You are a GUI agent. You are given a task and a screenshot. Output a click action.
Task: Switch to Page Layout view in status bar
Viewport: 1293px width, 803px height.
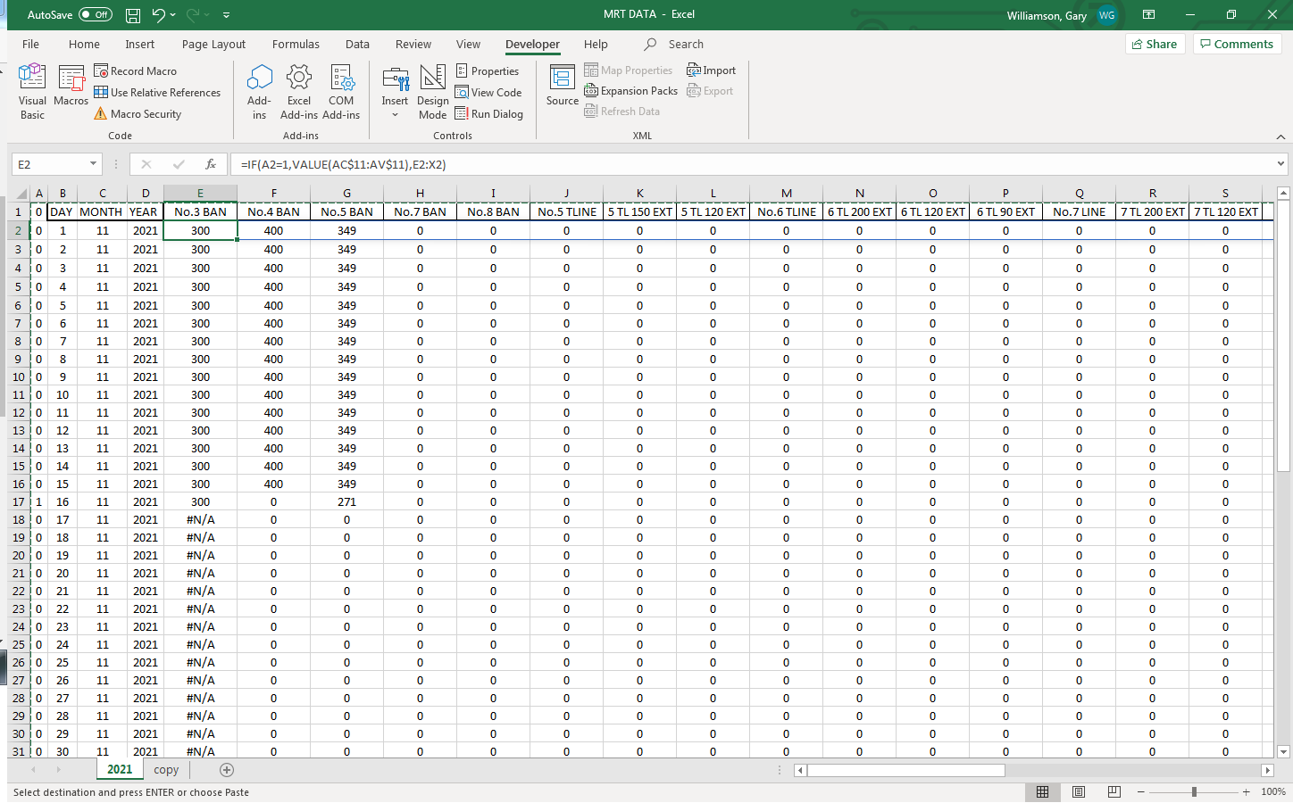pos(1078,791)
